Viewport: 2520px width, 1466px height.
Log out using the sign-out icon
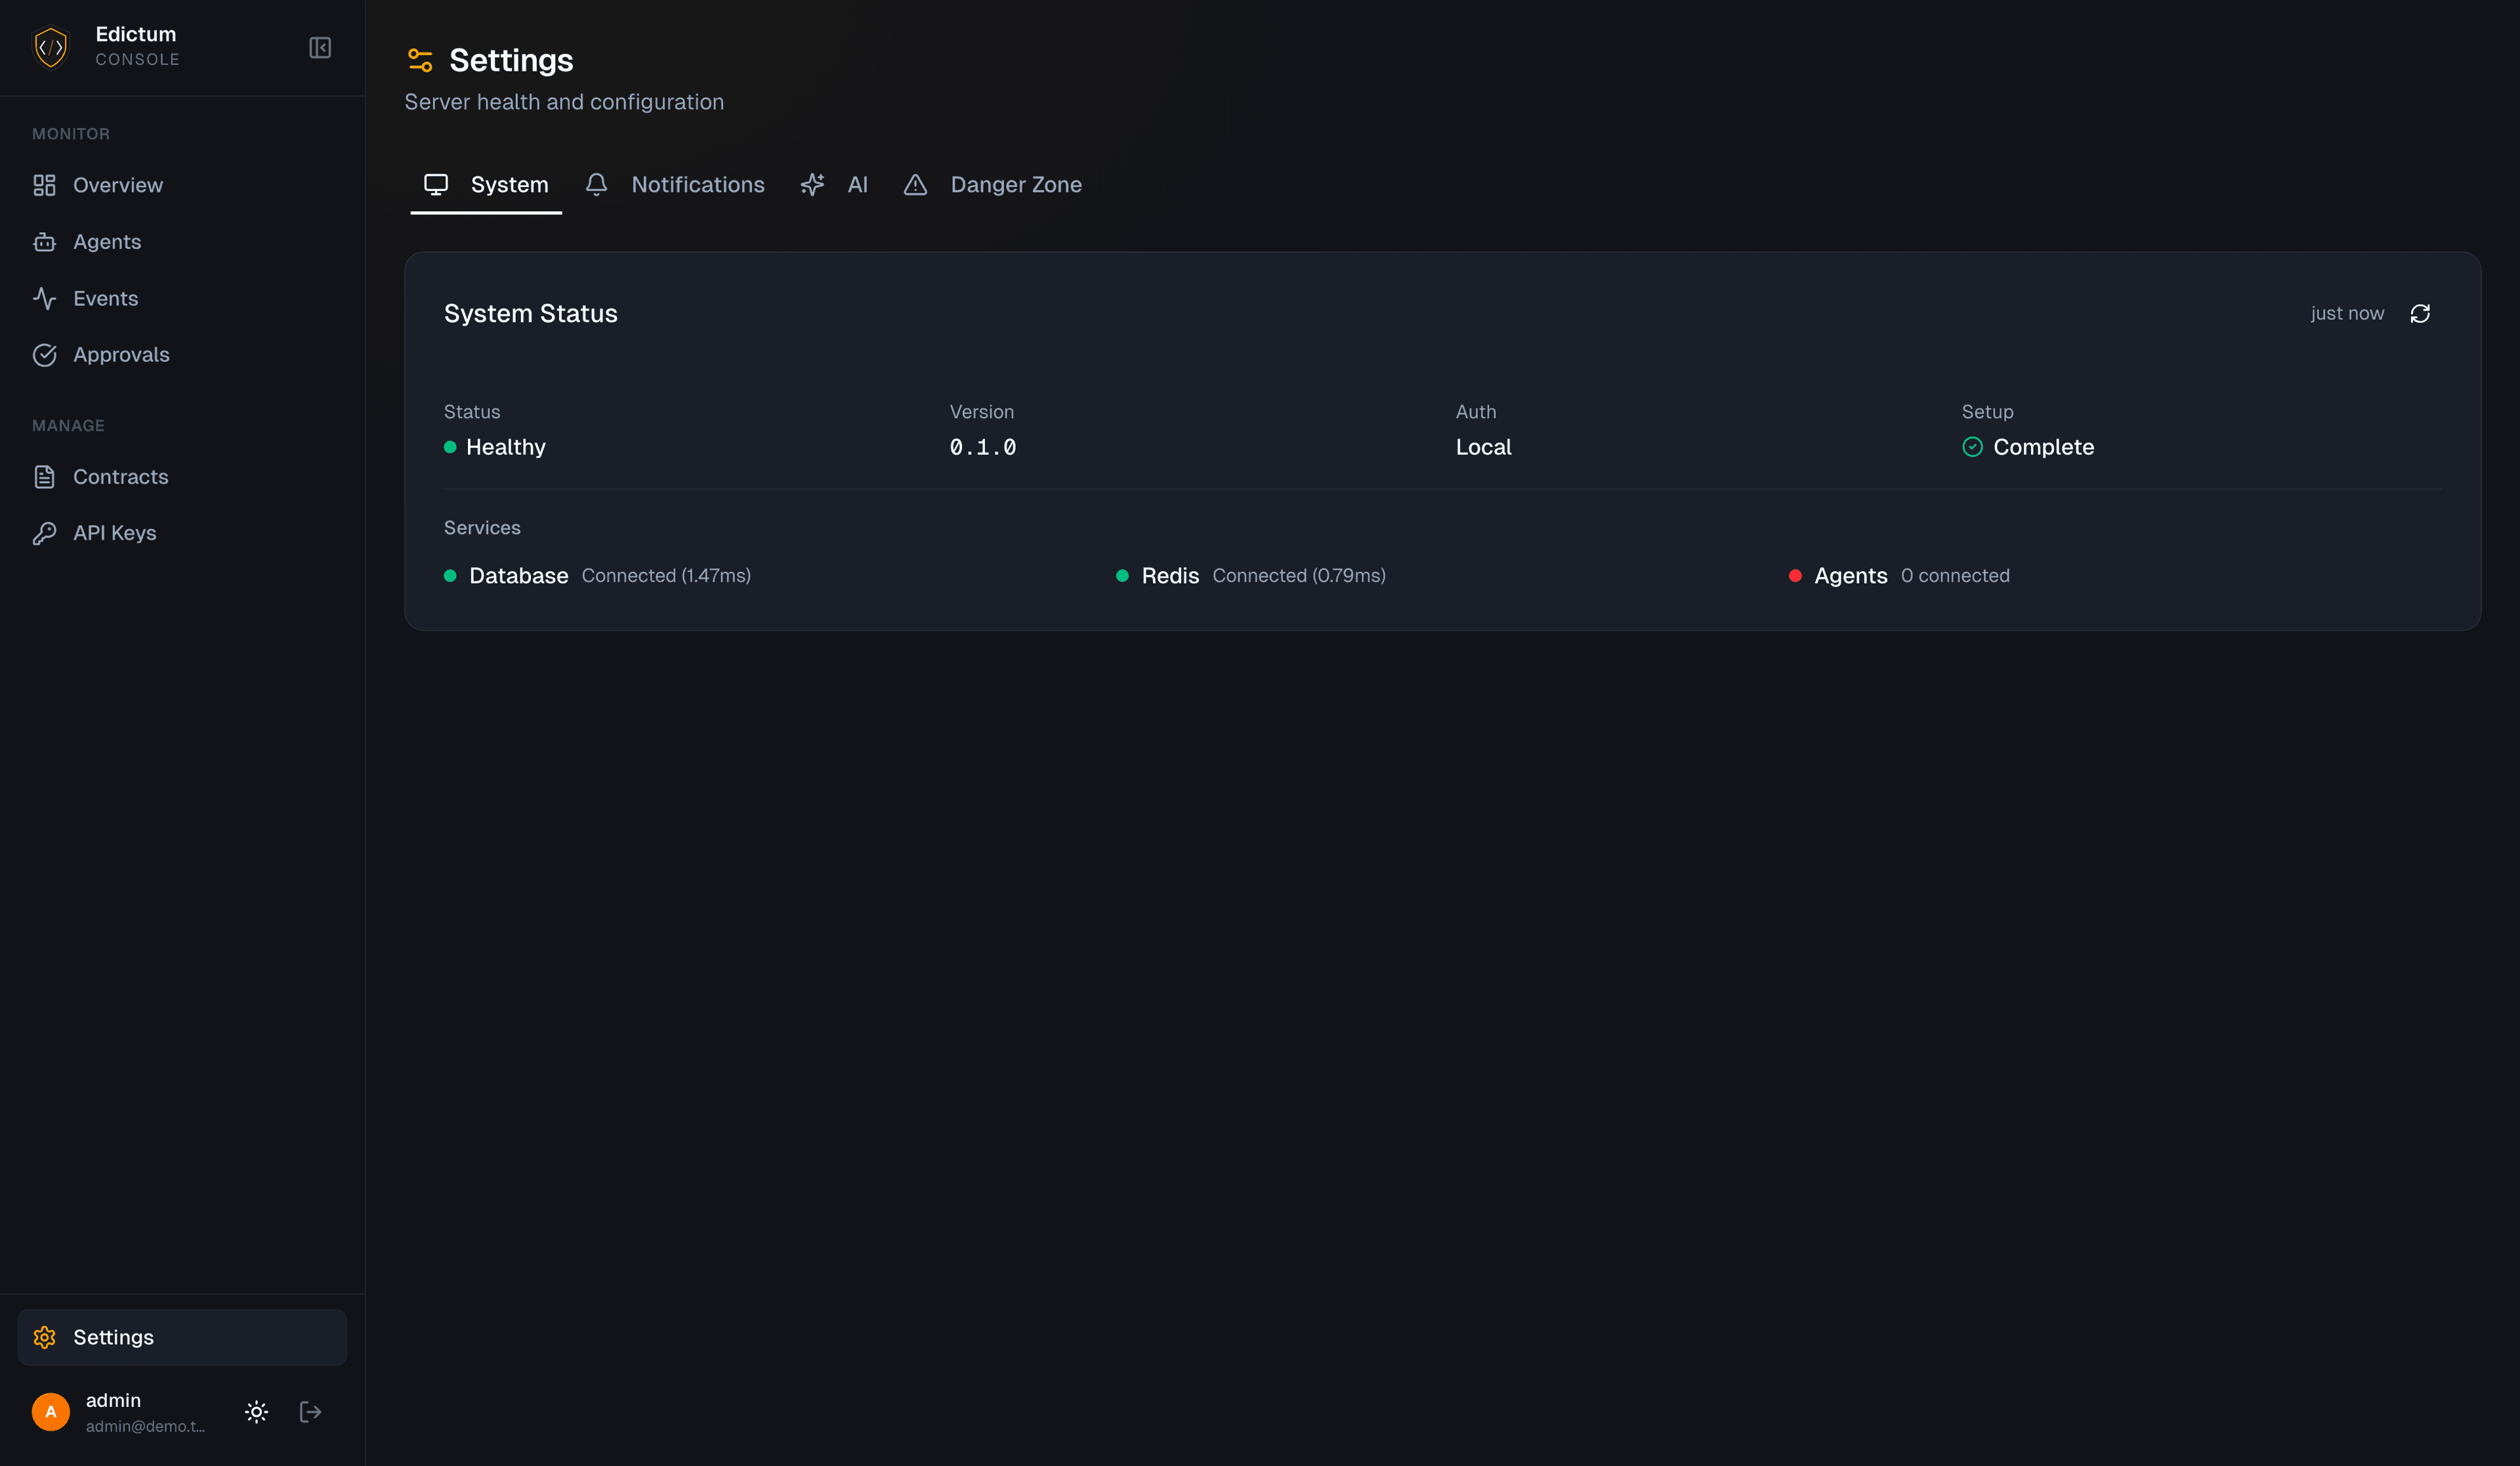310,1411
